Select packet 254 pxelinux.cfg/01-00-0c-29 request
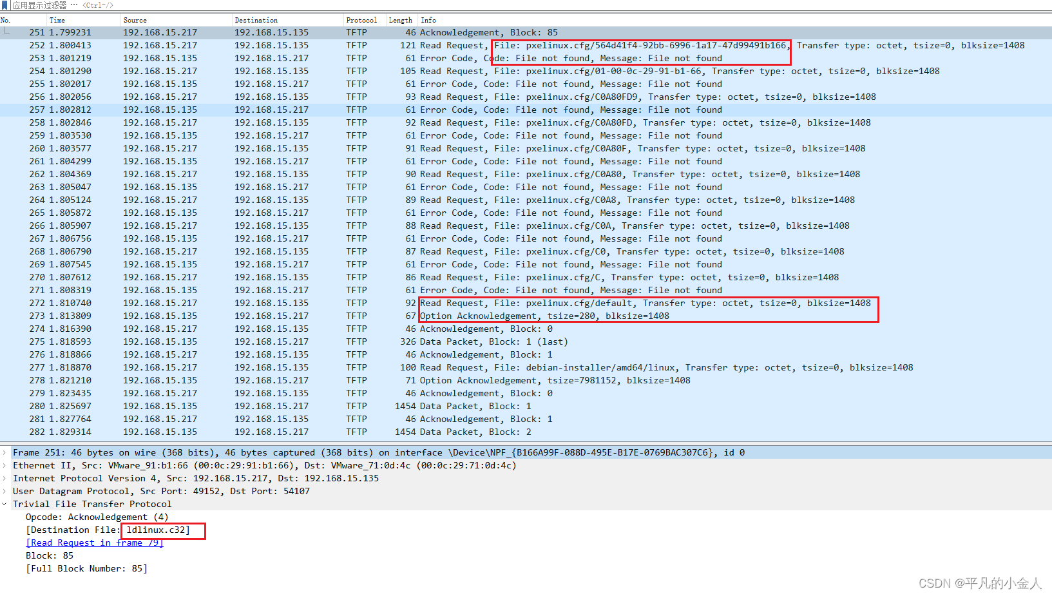1052x596 pixels. (526, 71)
